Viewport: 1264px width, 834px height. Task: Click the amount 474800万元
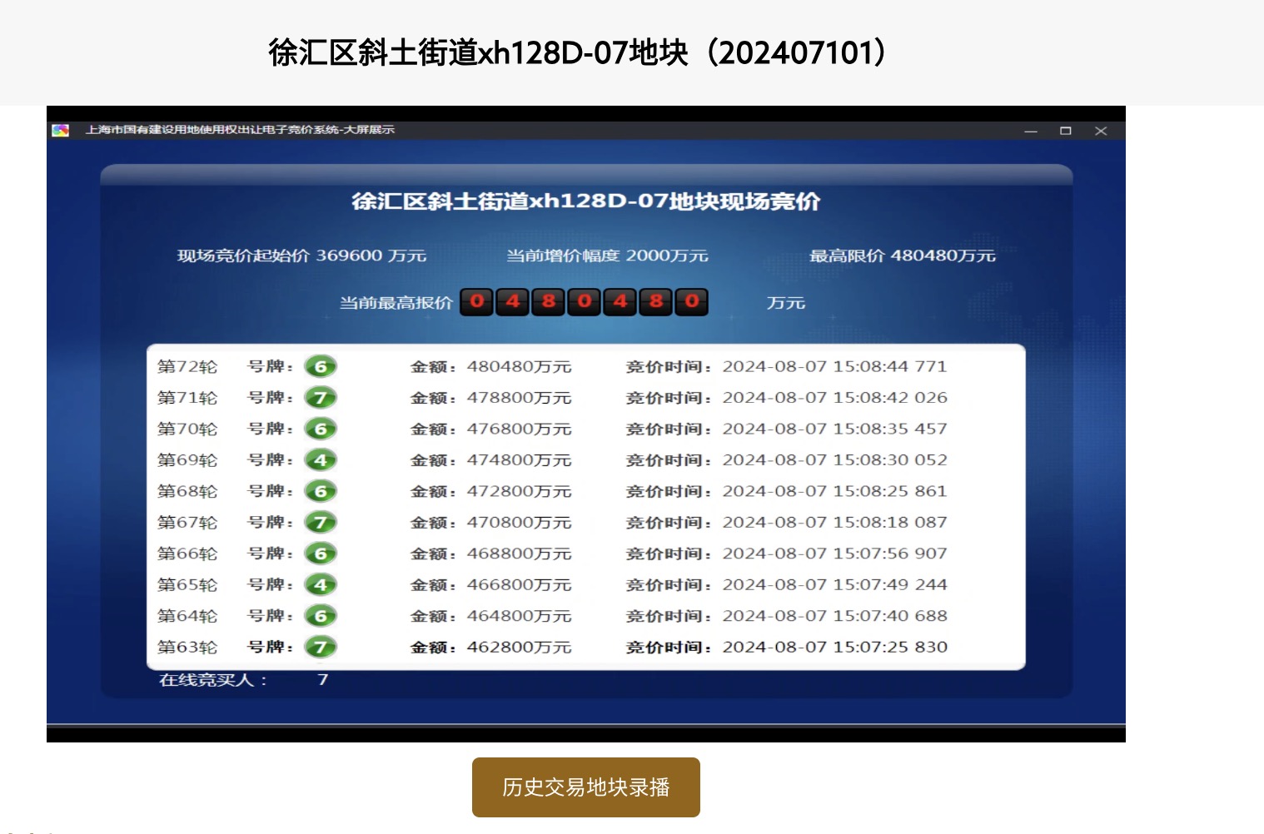tap(519, 460)
